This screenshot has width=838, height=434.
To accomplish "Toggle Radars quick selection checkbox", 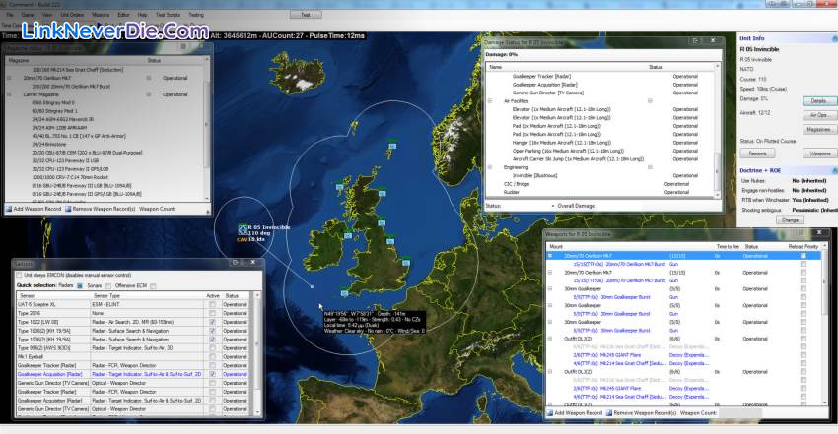I will point(80,286).
